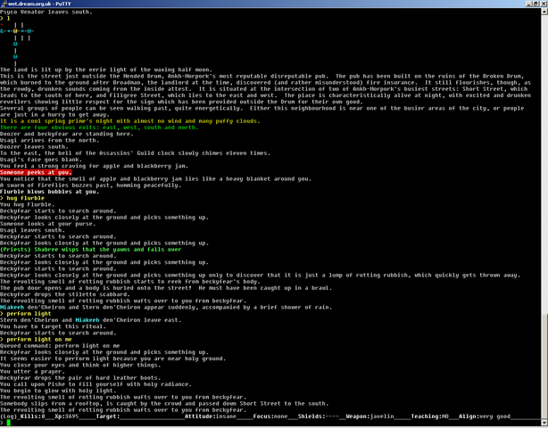This screenshot has height=428, width=548.
Task: Click the Assassins' Guild clock chimes line
Action: click(136, 153)
